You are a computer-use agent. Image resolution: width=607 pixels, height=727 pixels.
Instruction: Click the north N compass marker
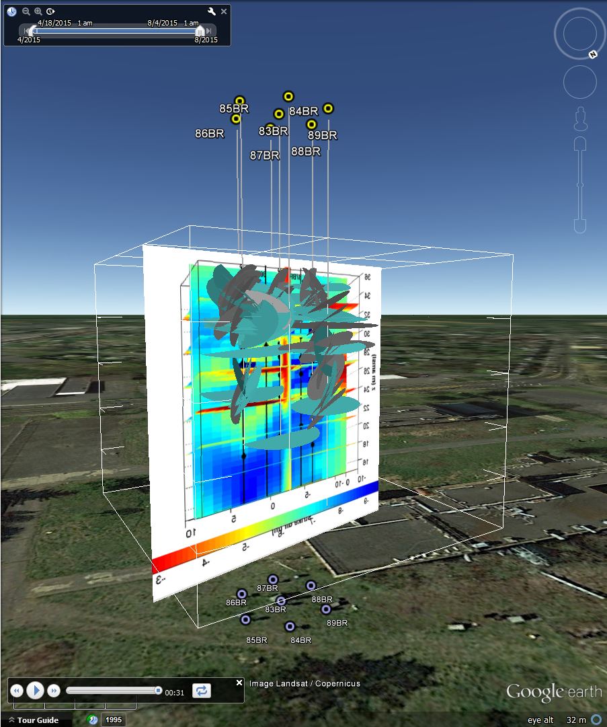(593, 54)
